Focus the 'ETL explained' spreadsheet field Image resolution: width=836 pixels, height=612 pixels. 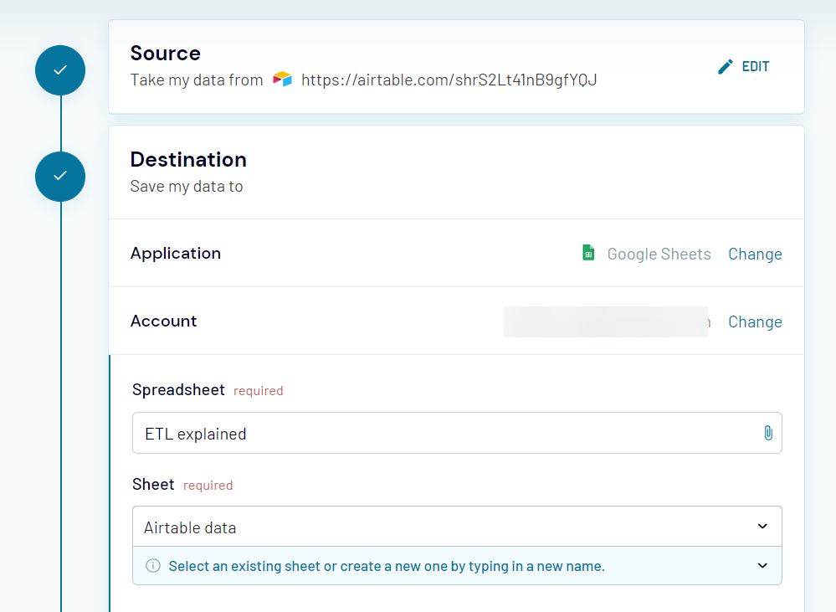coord(444,434)
